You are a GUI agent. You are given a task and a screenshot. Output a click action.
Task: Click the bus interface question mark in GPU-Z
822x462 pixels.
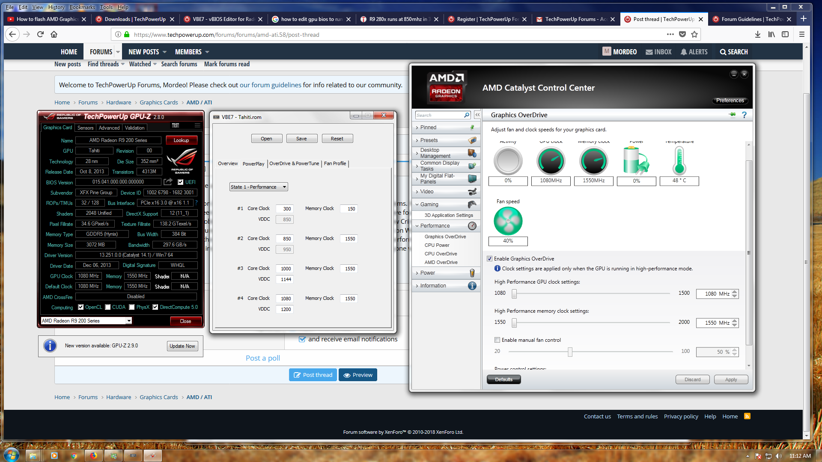point(197,203)
